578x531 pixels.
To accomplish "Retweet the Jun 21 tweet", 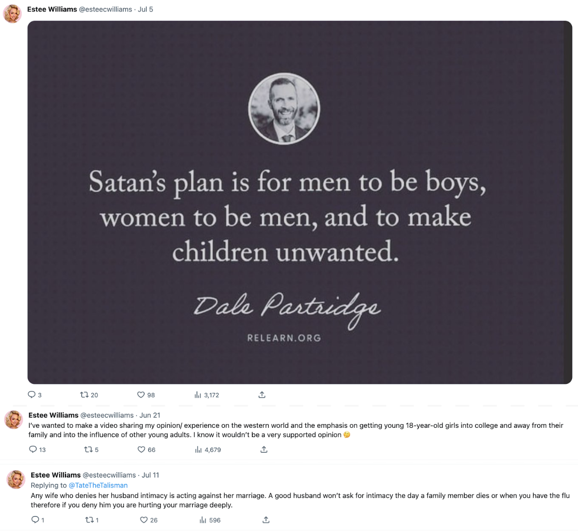I will coord(87,449).
